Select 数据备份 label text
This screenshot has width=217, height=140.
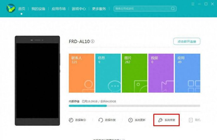(80, 120)
